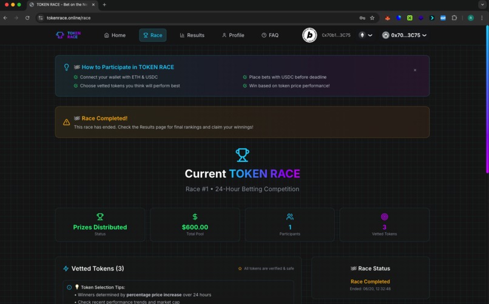Image resolution: width=489 pixels, height=304 pixels.
Task: Click the Prizes Distributed status text
Action: click(100, 227)
